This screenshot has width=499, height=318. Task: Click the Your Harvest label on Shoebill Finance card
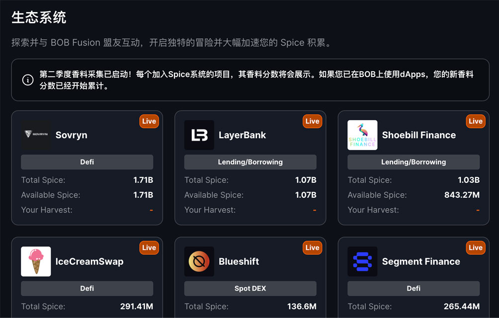[x=373, y=210]
